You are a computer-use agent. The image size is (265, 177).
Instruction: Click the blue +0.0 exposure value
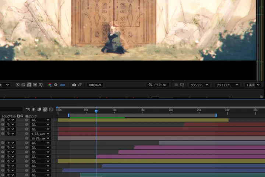[62, 85]
